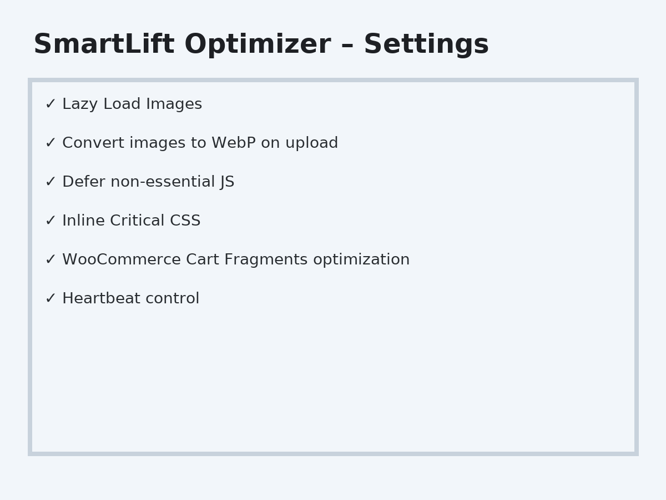Toggle the Convert images to WebP checkmark
The width and height of the screenshot is (666, 500).
tap(51, 143)
